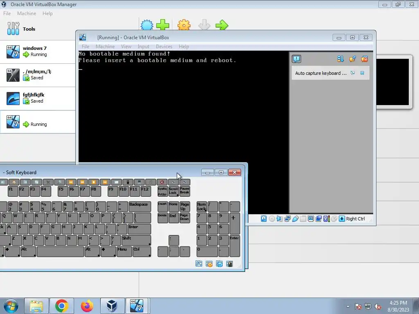Click the New machine icon in Manager toolbar

(x=147, y=25)
